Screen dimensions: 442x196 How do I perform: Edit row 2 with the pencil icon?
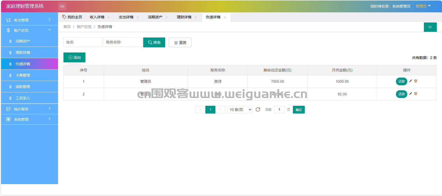pyautogui.click(x=410, y=94)
